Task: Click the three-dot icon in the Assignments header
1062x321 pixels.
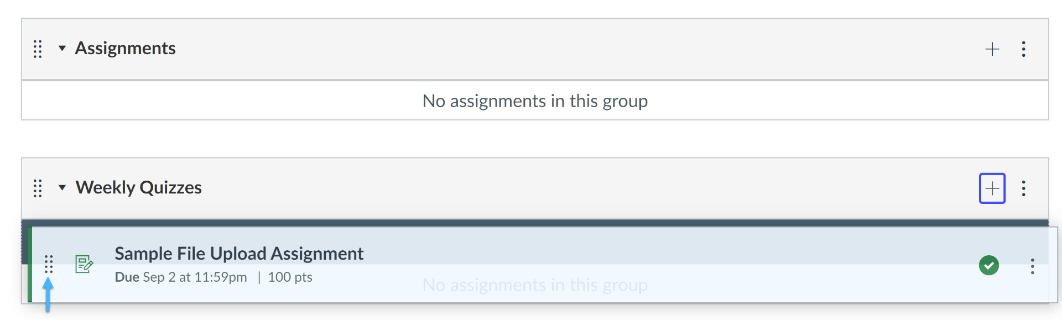Action: point(1024,49)
